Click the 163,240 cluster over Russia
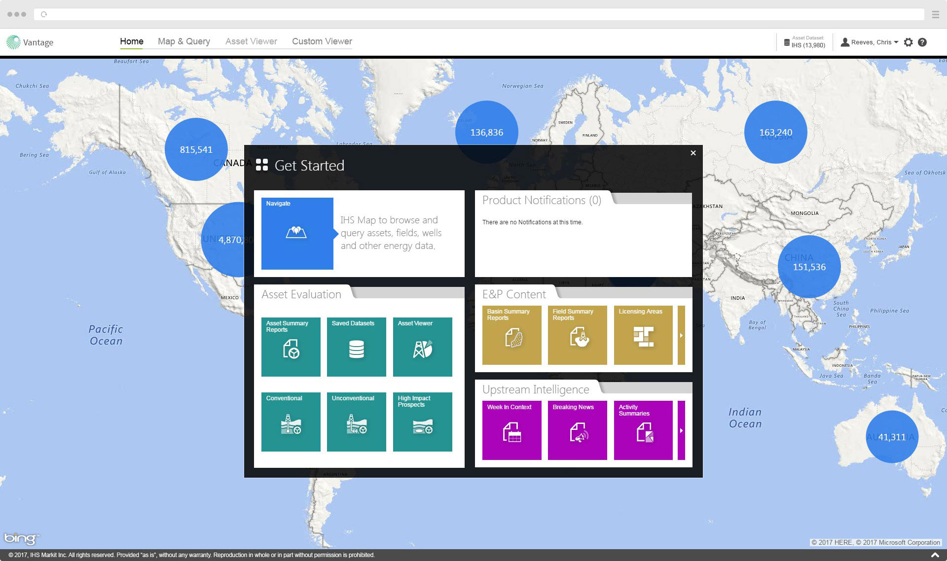Image resolution: width=947 pixels, height=561 pixels. pos(775,132)
